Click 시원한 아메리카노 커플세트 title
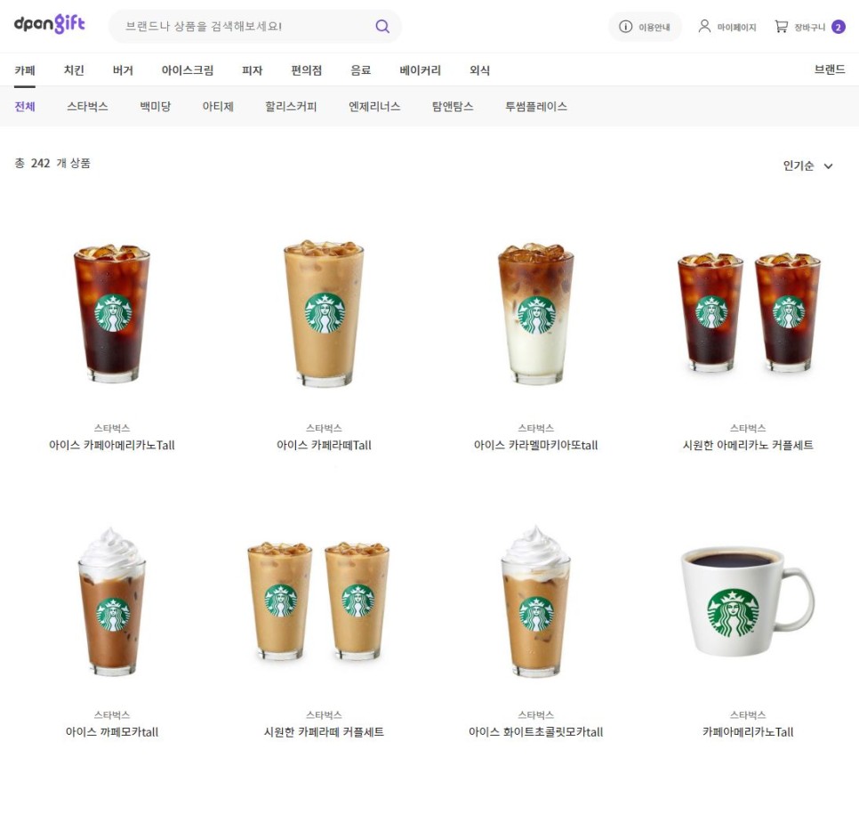The image size is (859, 822). 748,445
